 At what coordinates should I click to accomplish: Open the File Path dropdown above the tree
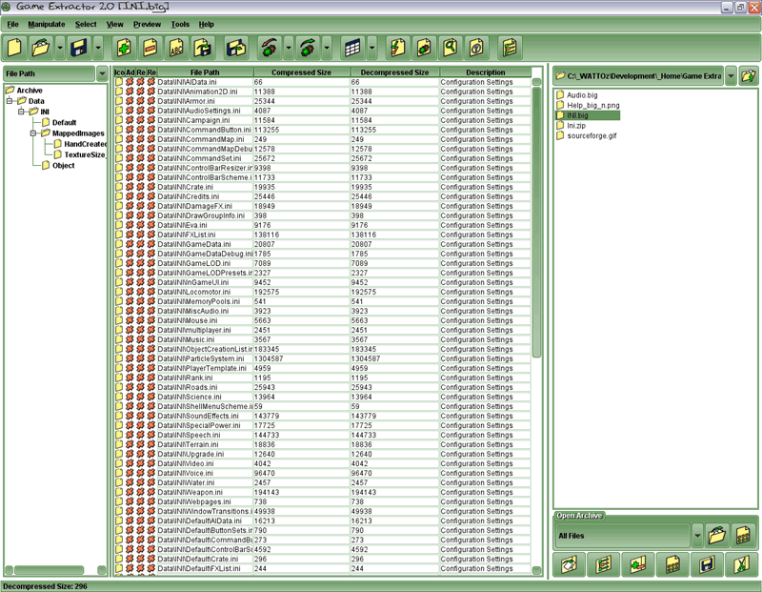(102, 73)
